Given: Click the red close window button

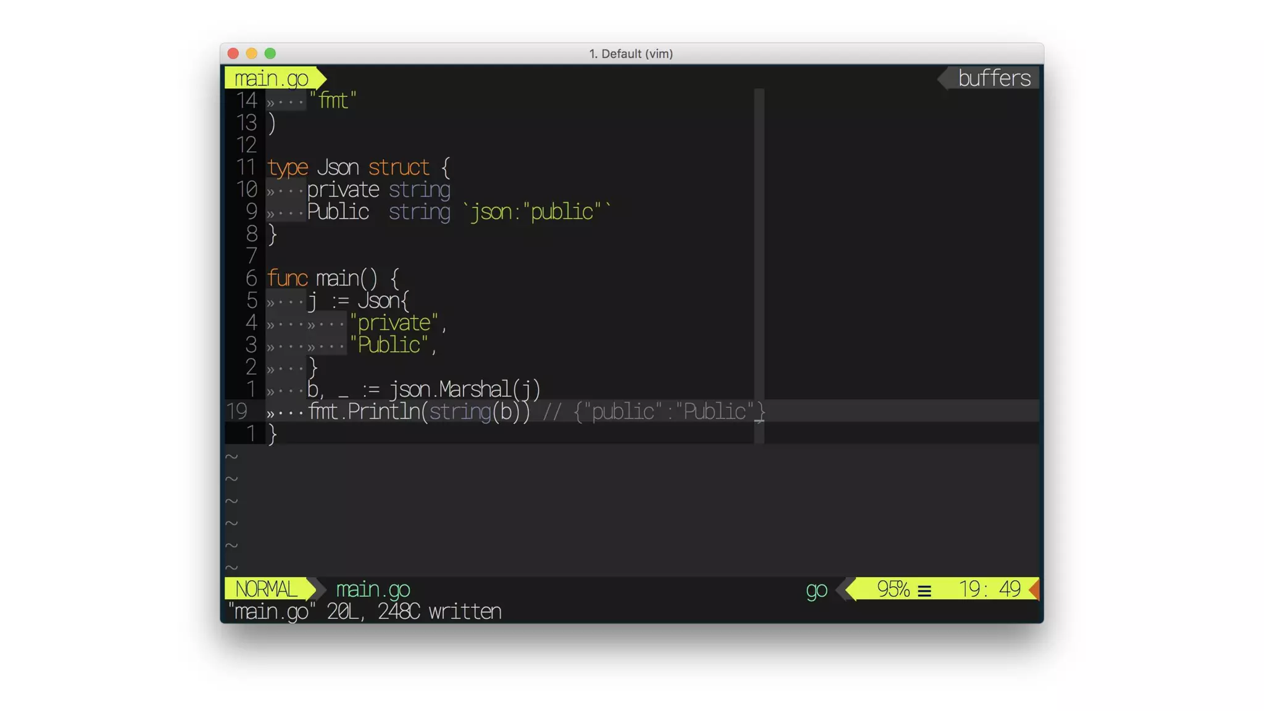Looking at the screenshot, I should point(233,54).
